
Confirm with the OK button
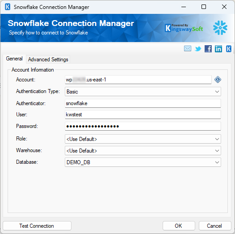[x=179, y=226]
